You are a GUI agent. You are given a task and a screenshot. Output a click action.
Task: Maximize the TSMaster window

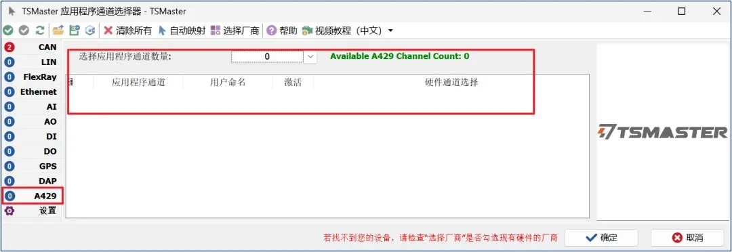point(682,12)
